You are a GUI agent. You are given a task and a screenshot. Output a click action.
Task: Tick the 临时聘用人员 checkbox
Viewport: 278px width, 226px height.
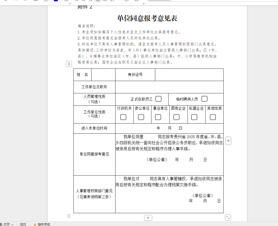tap(204, 99)
